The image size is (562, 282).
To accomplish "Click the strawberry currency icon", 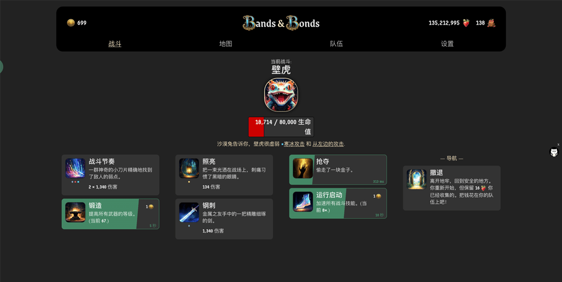I will (x=466, y=23).
